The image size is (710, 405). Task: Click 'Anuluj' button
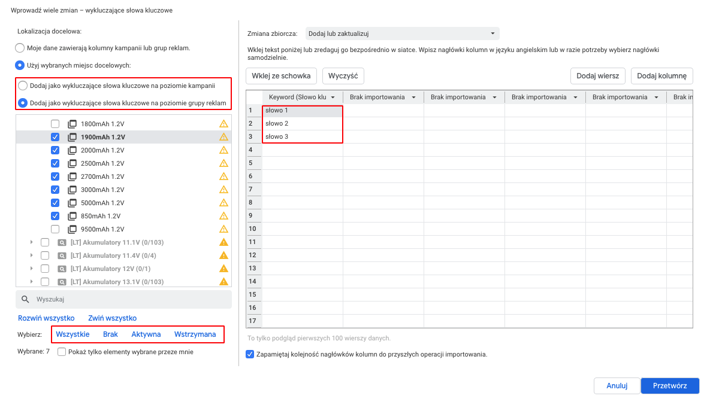click(617, 386)
